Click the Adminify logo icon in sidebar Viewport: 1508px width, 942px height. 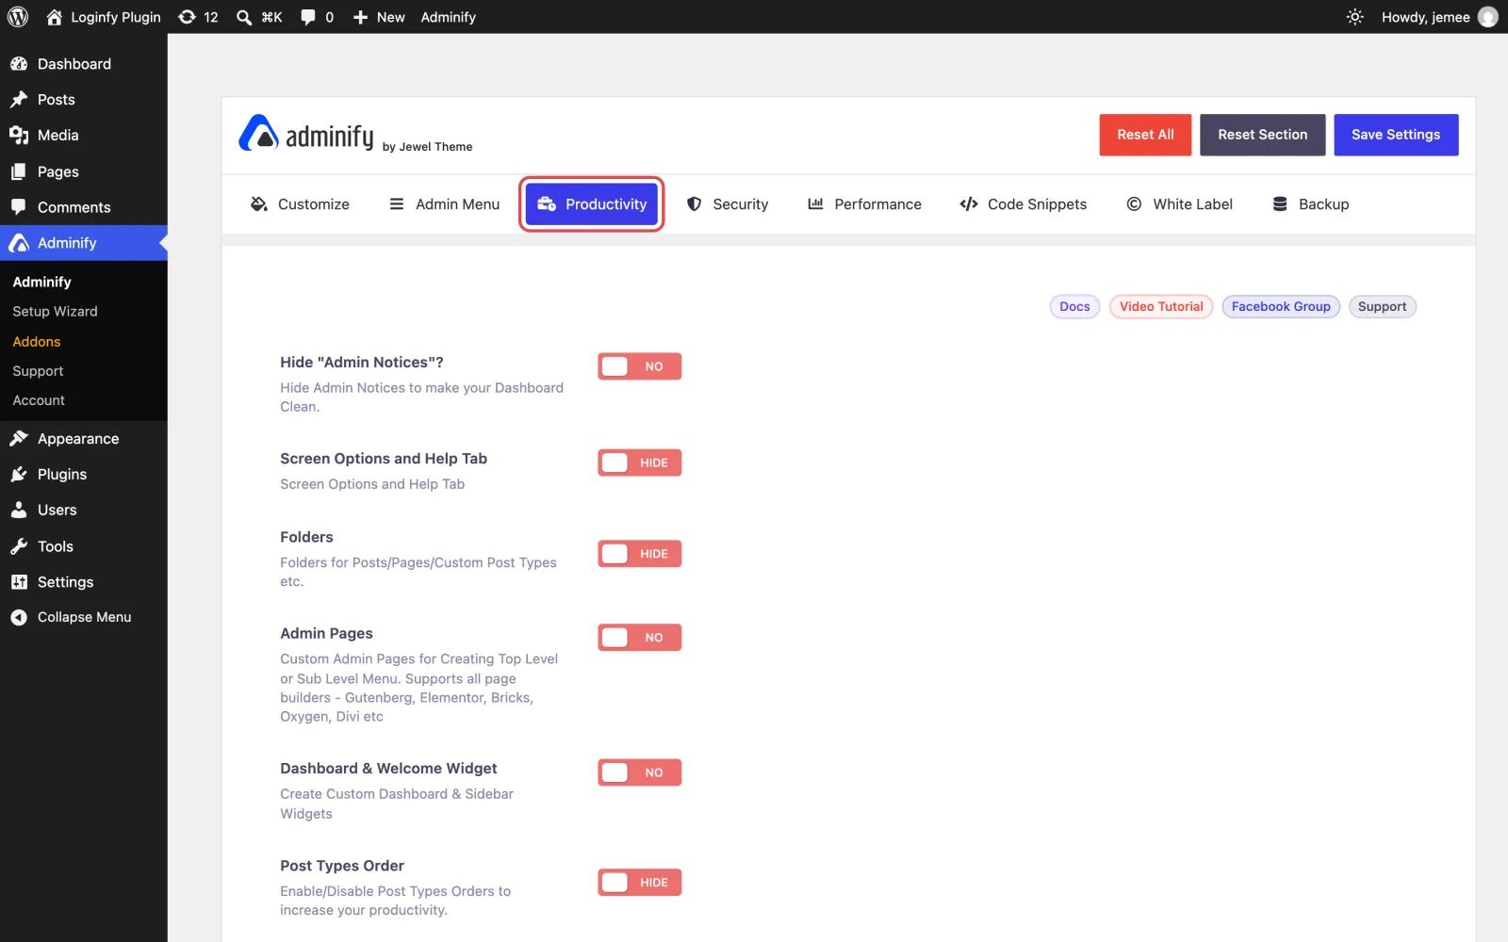click(x=19, y=243)
